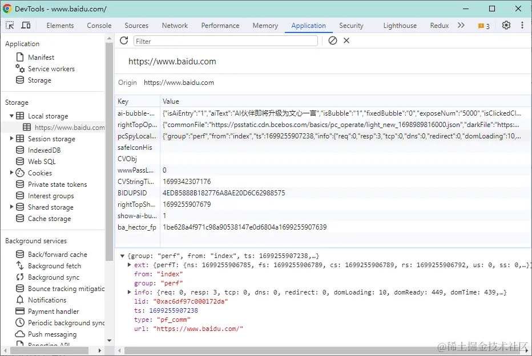Switch to the Console tab
This screenshot has height=356, width=532.
[99, 26]
